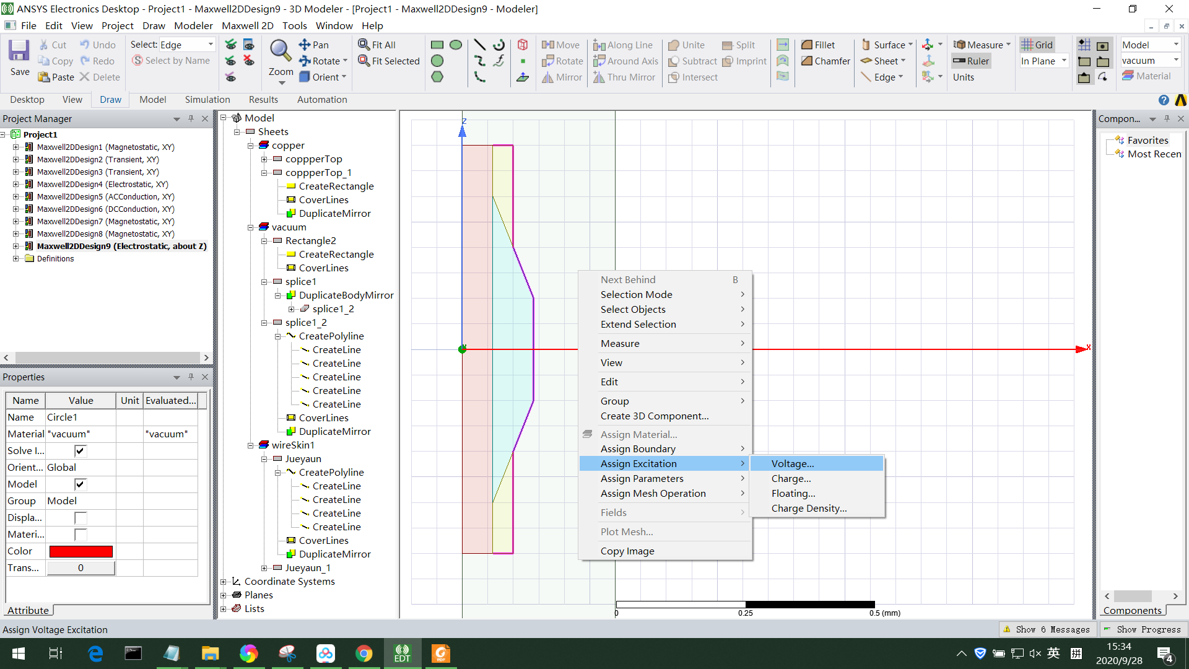Viewport: 1189px width, 669px height.
Task: Expand the Coordinate Systems tree node
Action: (x=224, y=581)
